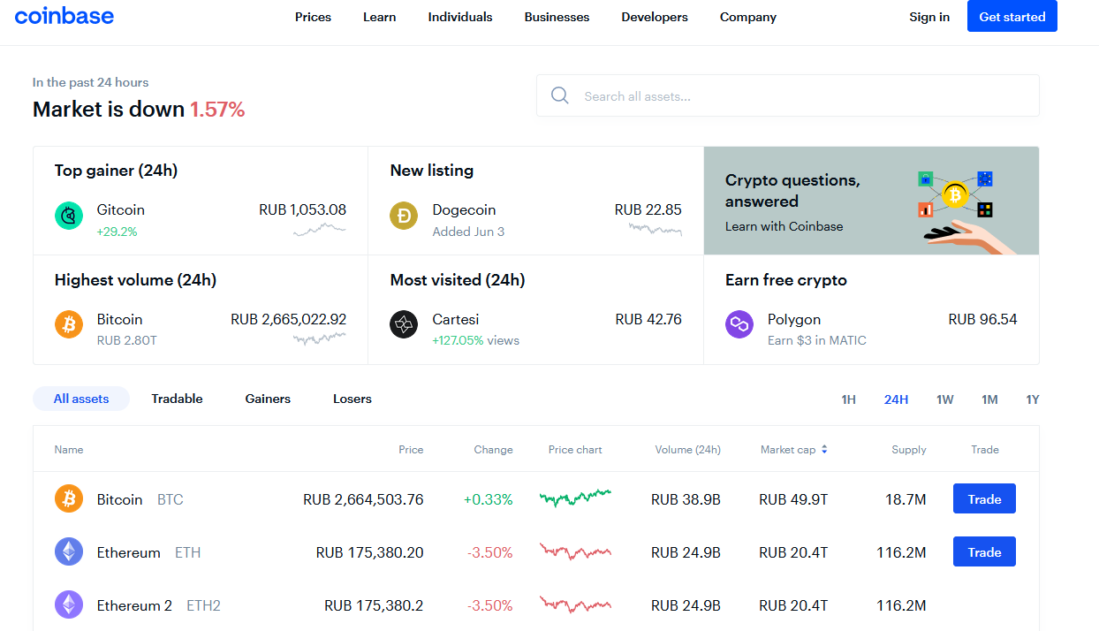Click the Cartesi coin icon
This screenshot has height=631, width=1099.
tap(404, 324)
